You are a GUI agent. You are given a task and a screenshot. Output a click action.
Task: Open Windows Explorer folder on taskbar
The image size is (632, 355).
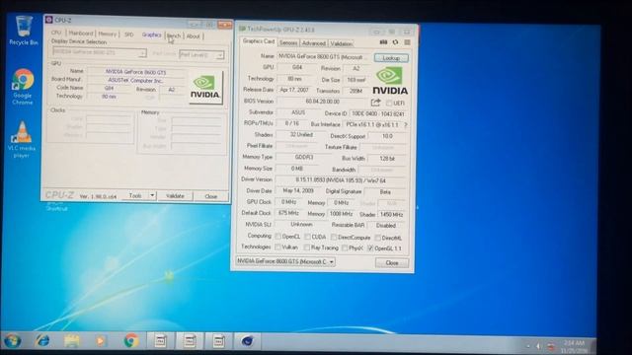pos(72,341)
